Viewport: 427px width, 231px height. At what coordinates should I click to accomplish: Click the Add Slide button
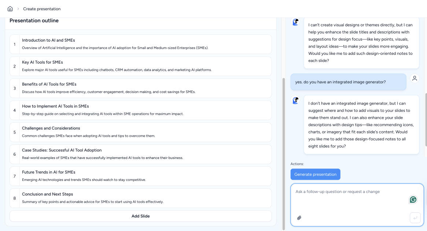tap(140, 216)
